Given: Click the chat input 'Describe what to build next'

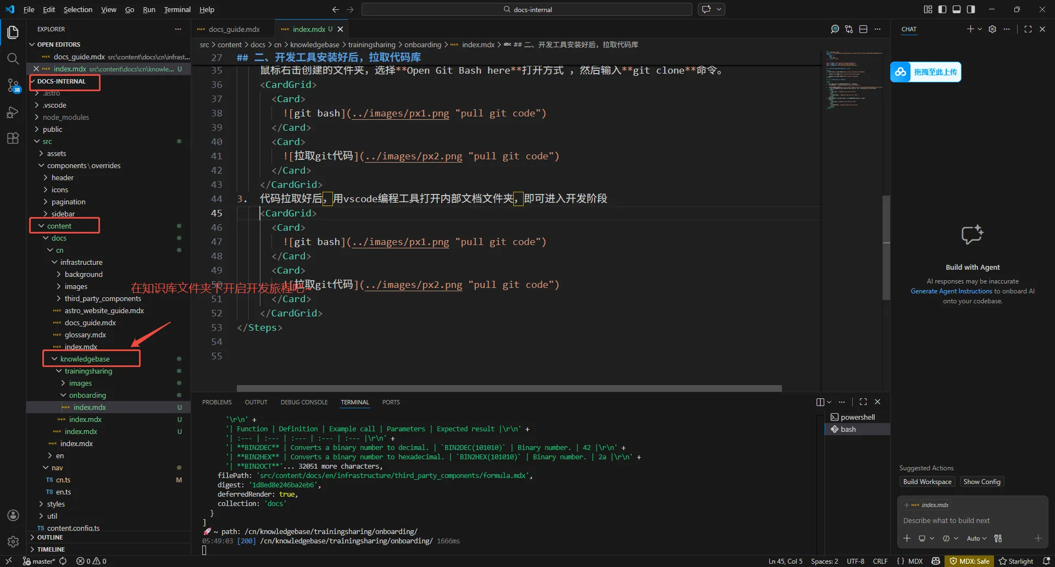Looking at the screenshot, I should (x=973, y=520).
